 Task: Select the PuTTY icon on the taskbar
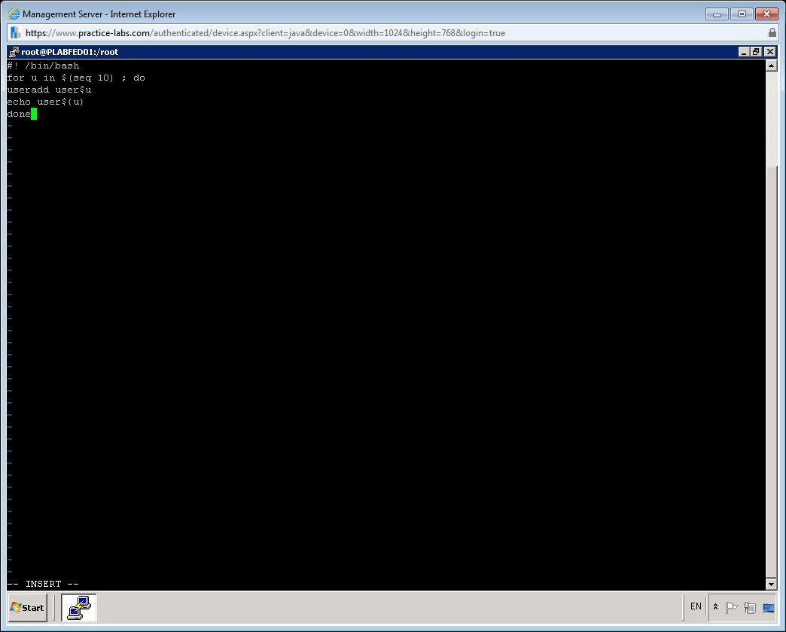(78, 608)
